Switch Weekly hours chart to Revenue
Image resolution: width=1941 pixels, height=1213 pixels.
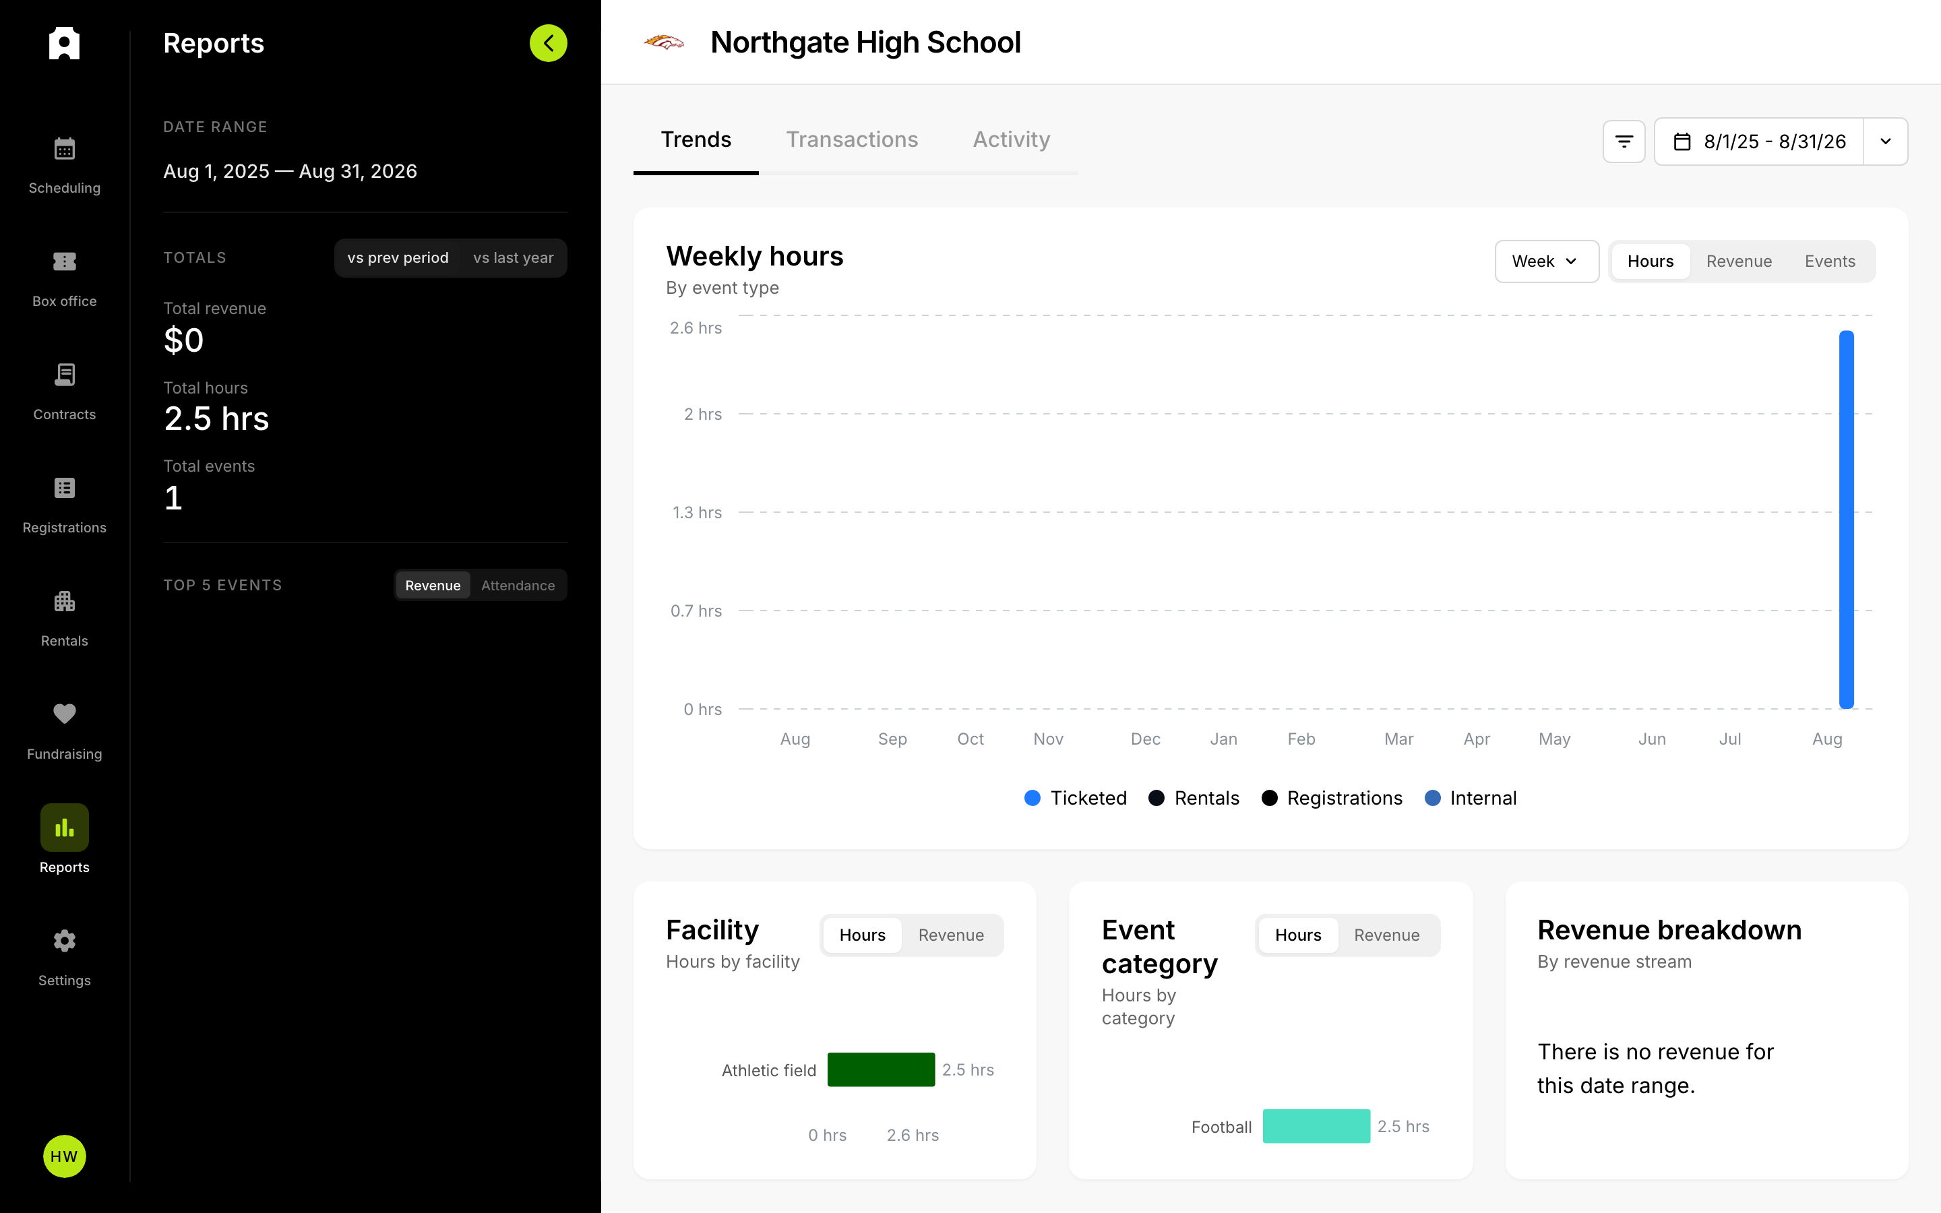click(1739, 261)
